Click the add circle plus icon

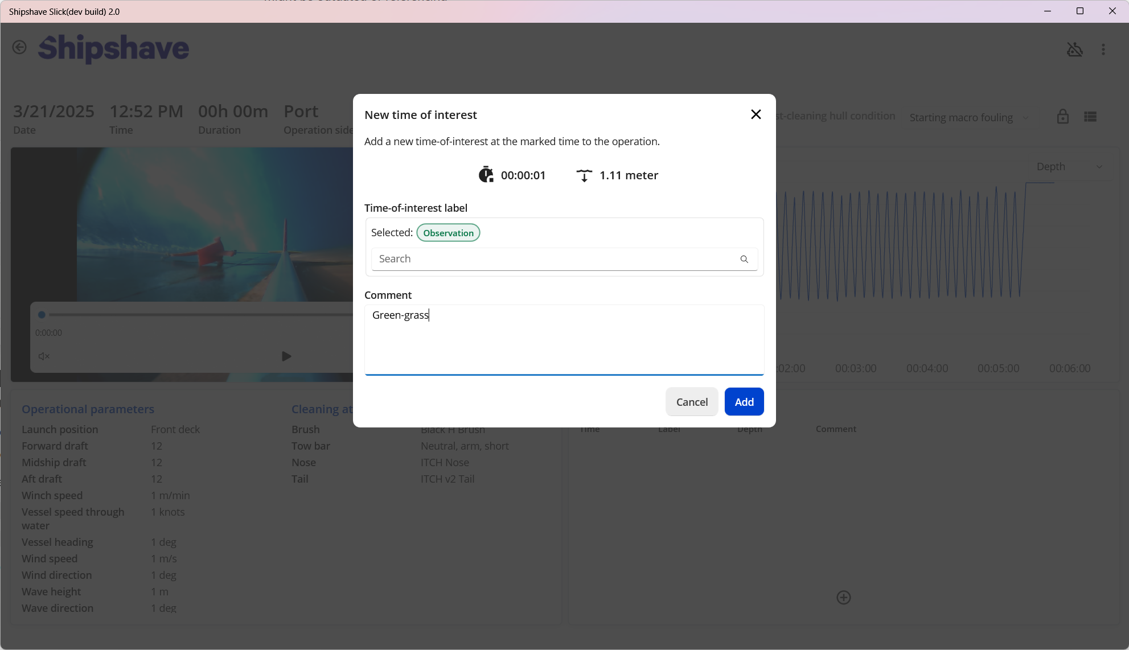pos(843,597)
